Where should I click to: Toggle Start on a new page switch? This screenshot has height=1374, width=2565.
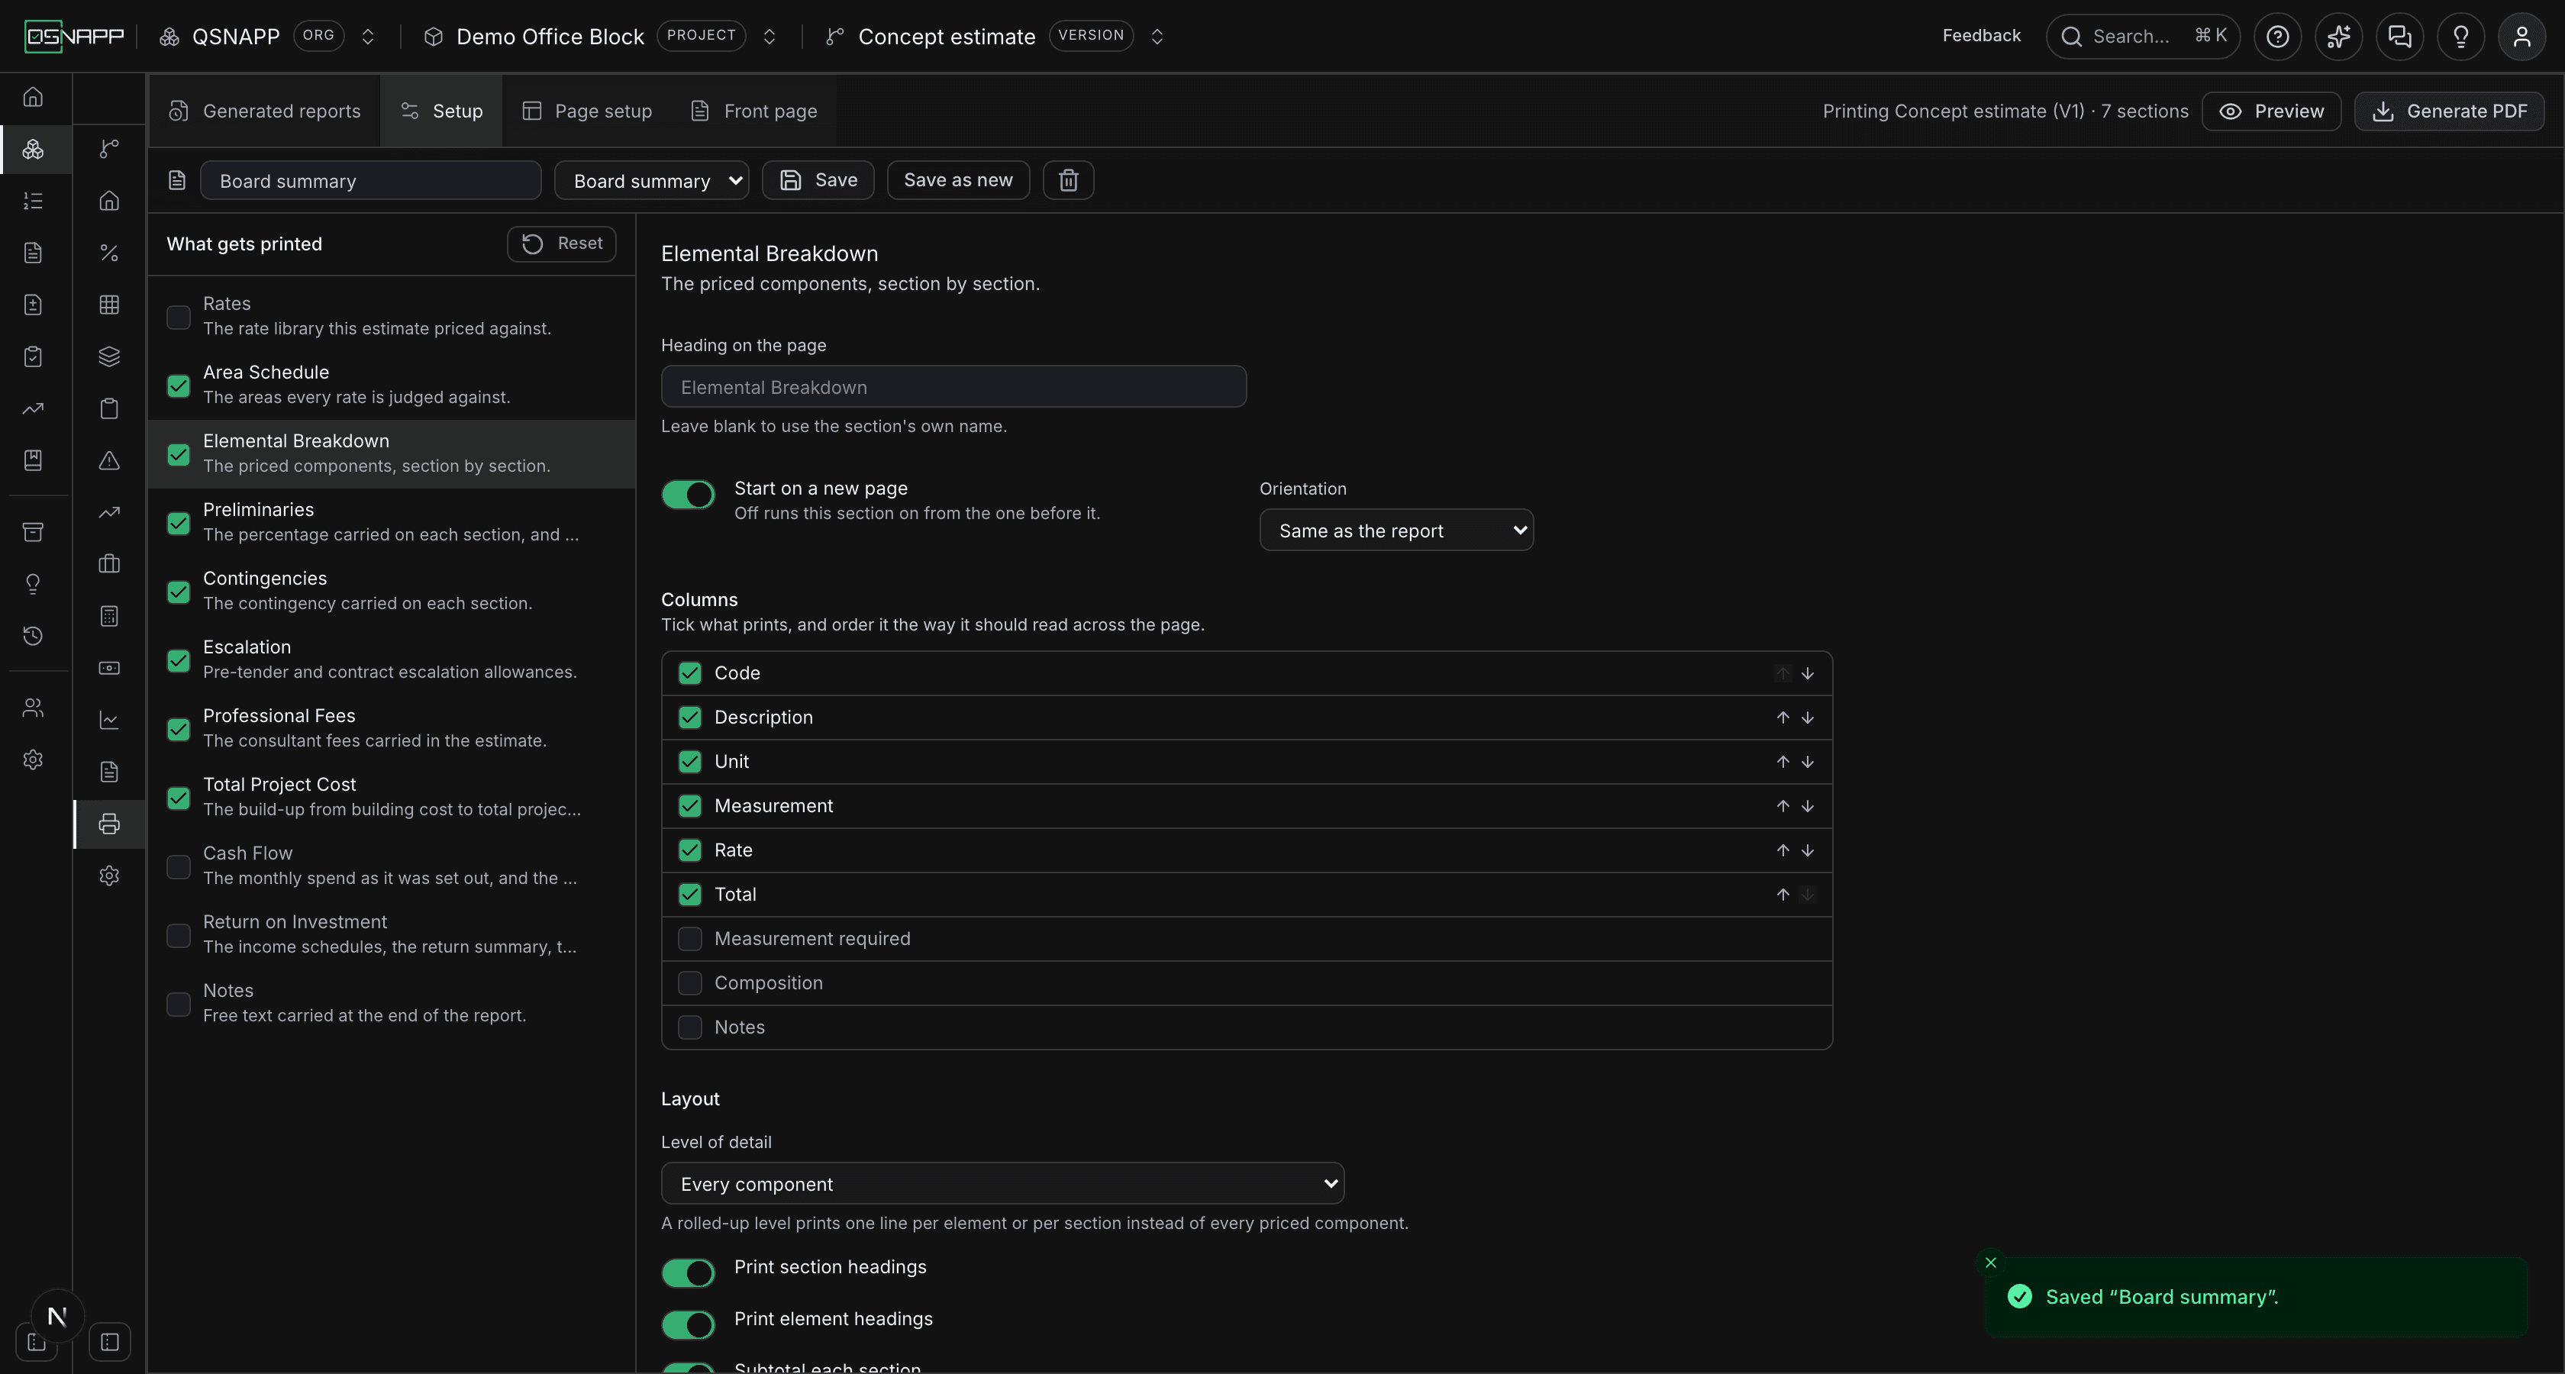coord(688,495)
